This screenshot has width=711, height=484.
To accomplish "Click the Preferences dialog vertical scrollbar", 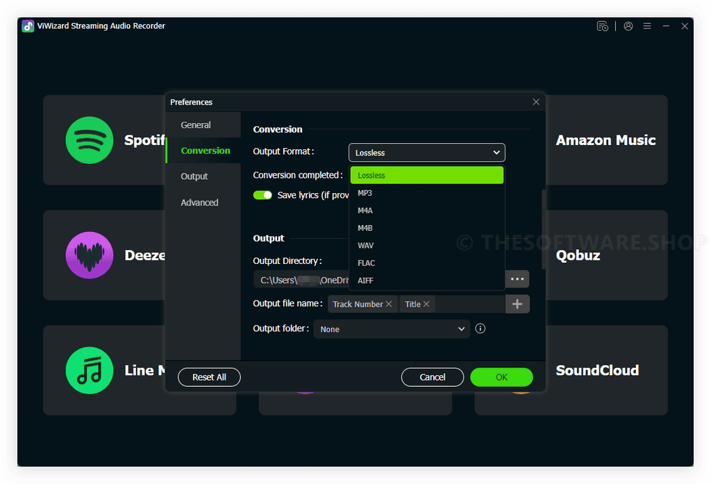I will (x=543, y=229).
